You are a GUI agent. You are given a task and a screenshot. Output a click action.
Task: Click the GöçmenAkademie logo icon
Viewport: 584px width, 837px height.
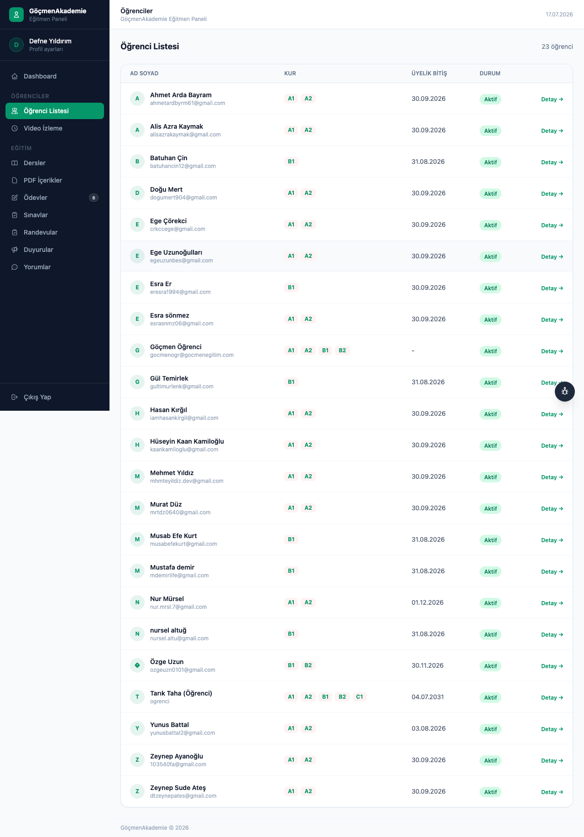click(x=16, y=15)
